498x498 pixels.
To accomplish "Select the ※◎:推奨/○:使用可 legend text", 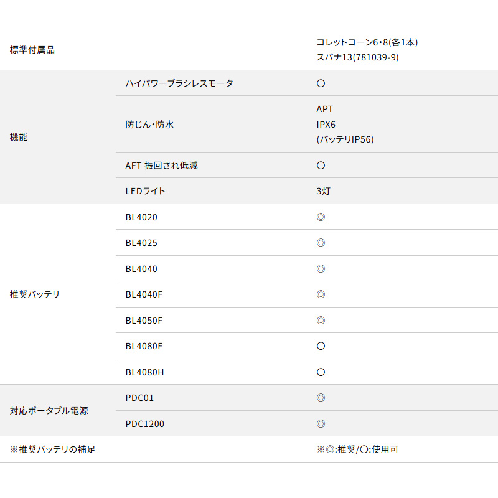I will pyautogui.click(x=357, y=449).
